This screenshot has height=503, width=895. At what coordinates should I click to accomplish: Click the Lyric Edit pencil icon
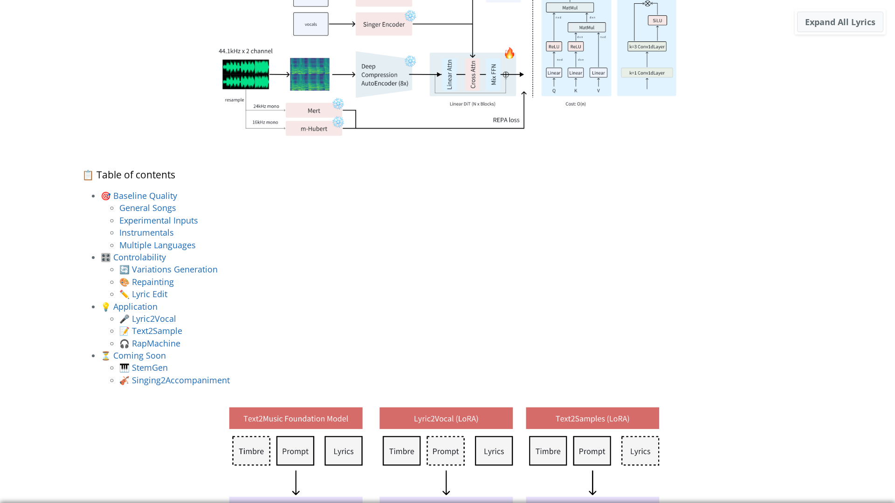pyautogui.click(x=124, y=294)
